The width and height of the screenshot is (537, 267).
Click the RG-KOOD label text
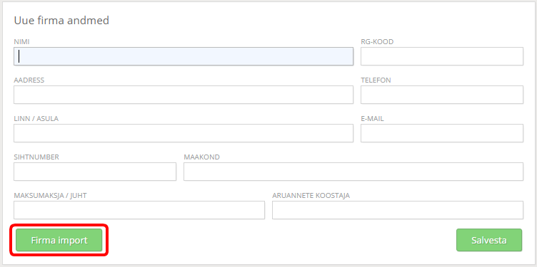[x=377, y=42]
